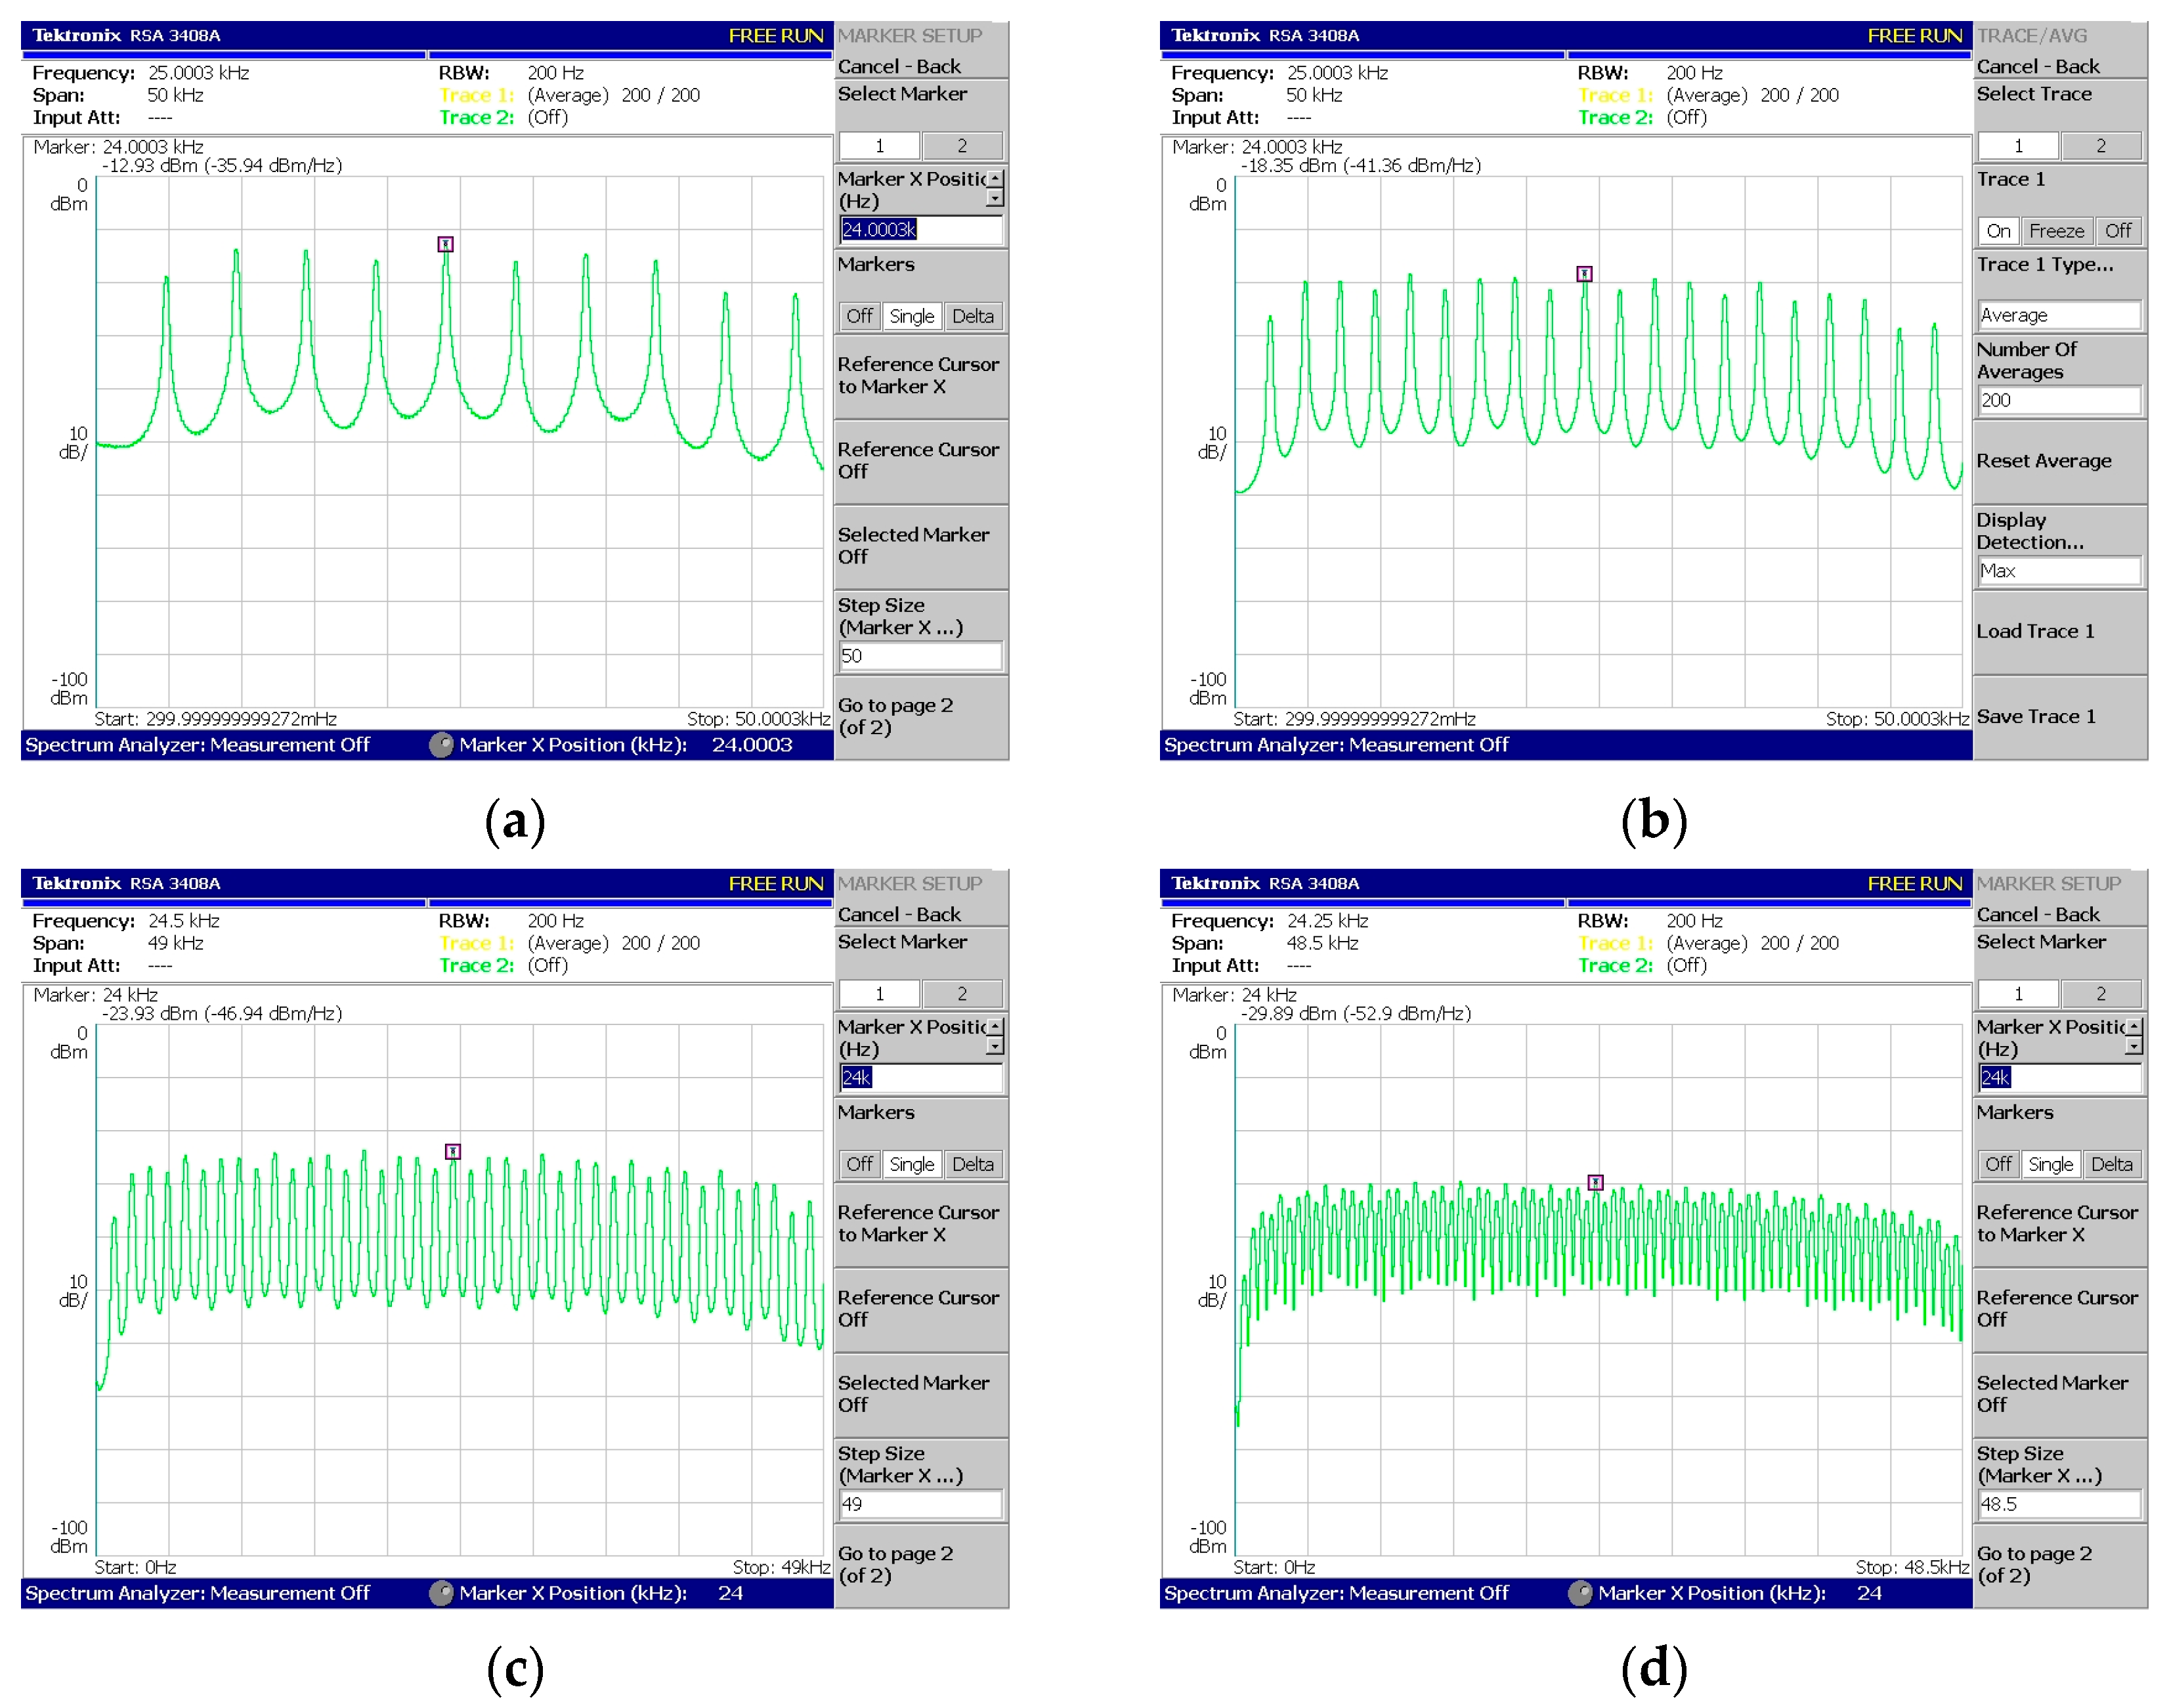Click Load Trace 1 in panel (b)

pos(2060,631)
